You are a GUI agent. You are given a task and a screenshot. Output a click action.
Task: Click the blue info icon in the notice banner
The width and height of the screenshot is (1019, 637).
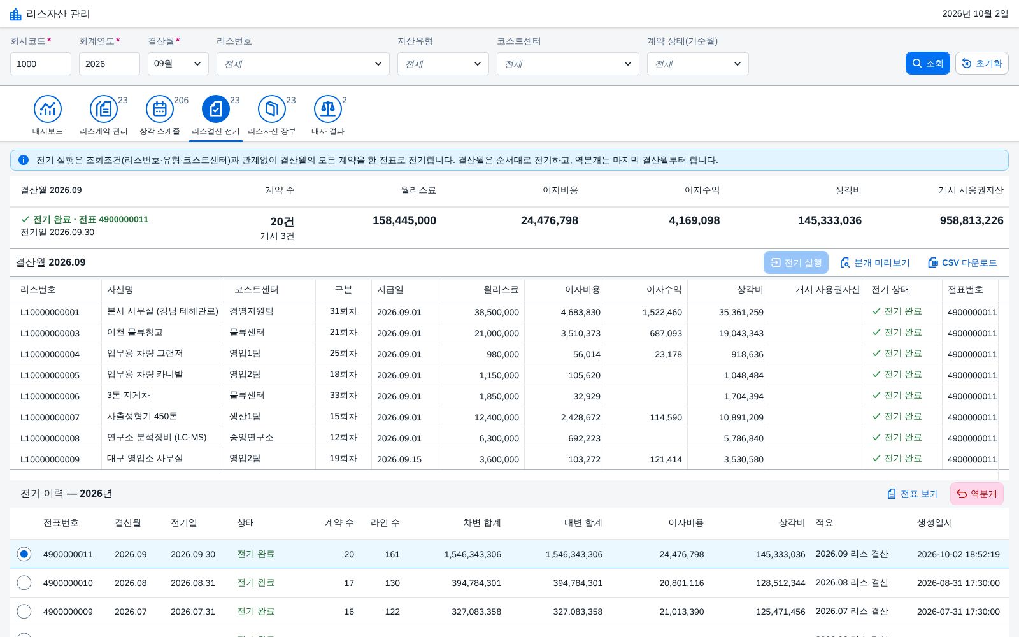click(x=24, y=160)
